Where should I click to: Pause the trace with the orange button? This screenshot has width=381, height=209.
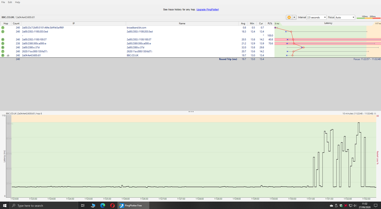point(289,17)
